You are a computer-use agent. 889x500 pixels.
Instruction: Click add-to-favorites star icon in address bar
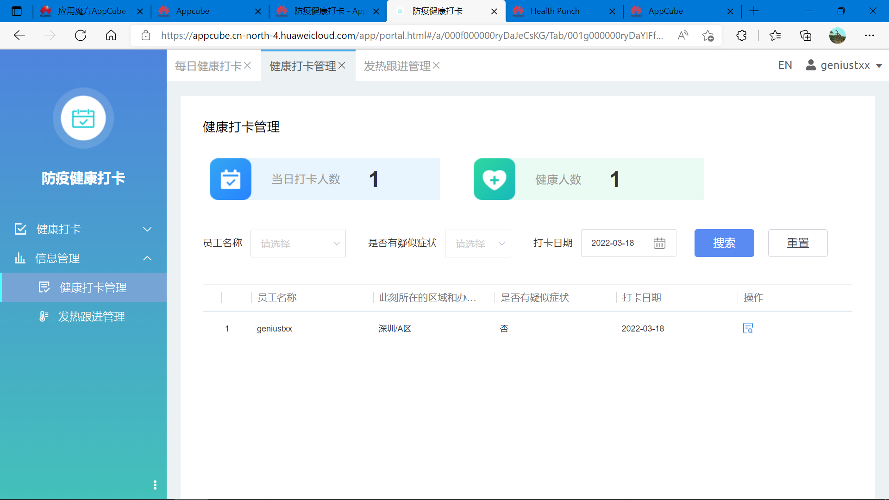click(x=707, y=36)
